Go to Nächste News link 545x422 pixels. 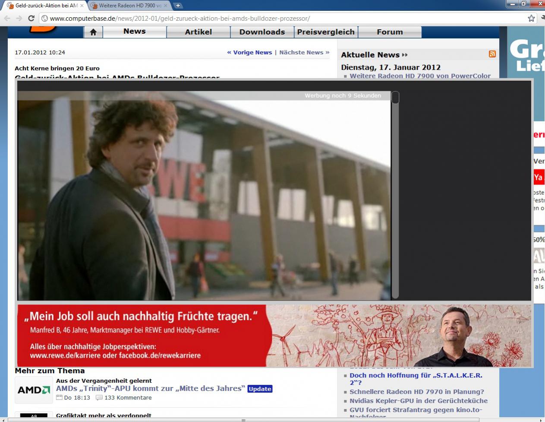pos(304,52)
